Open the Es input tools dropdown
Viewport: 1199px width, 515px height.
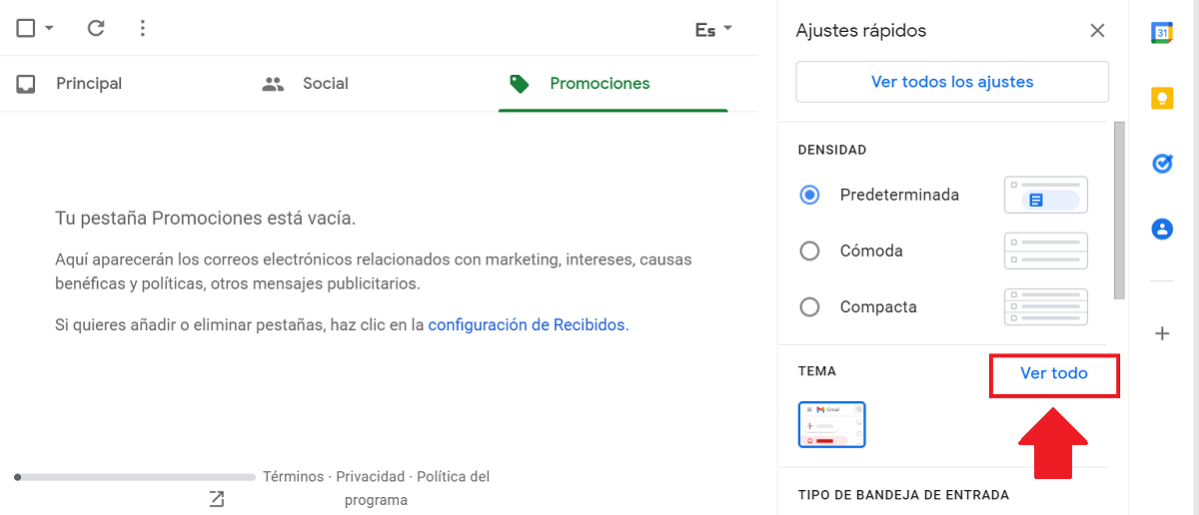(x=713, y=30)
